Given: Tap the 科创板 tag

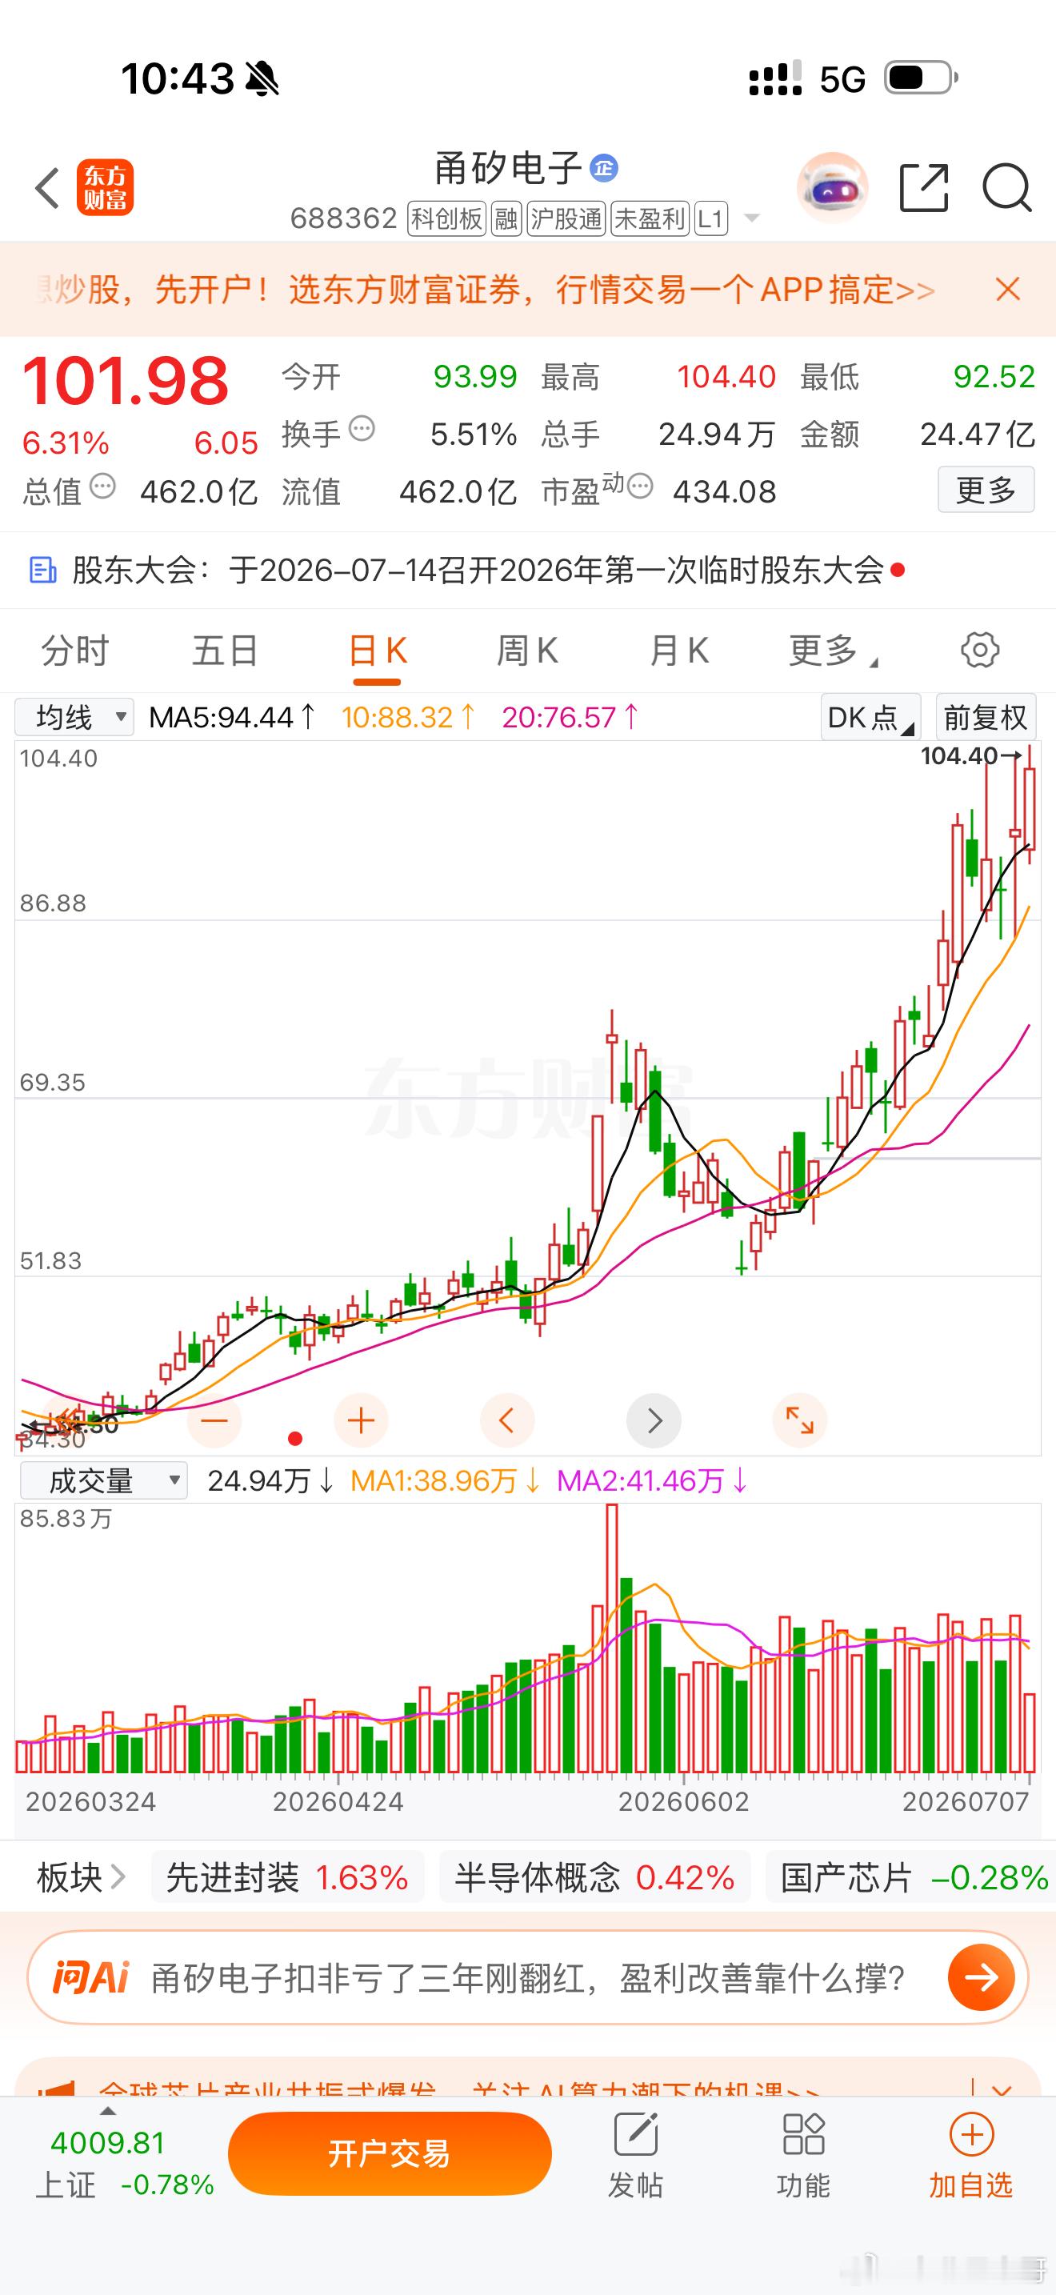Looking at the screenshot, I should click(x=446, y=218).
